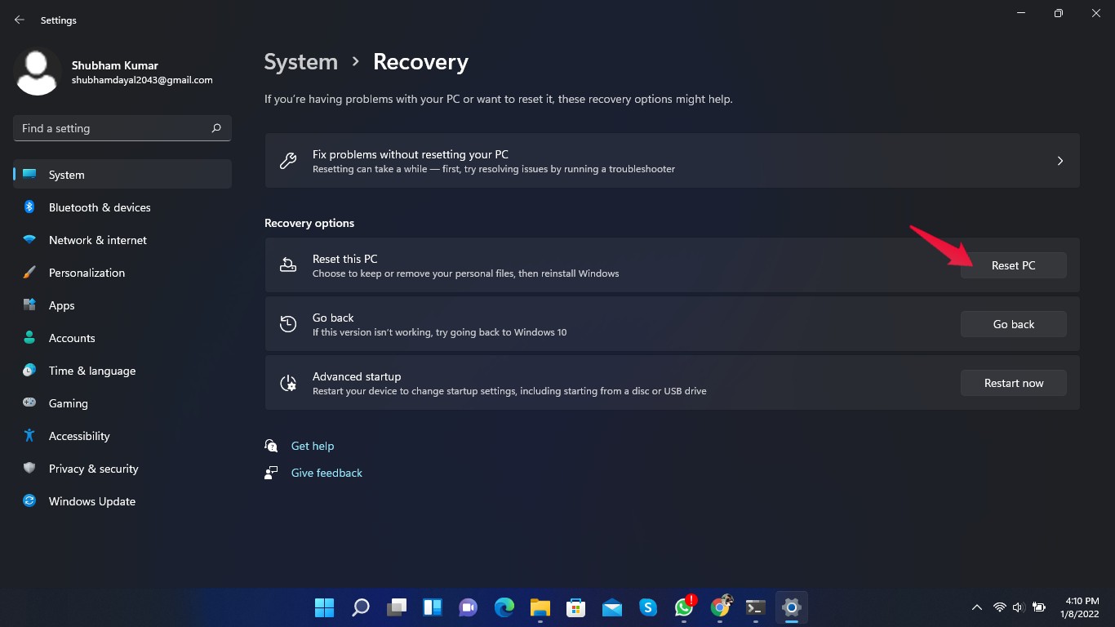
Task: Open Privacy & security settings
Action: 93,469
